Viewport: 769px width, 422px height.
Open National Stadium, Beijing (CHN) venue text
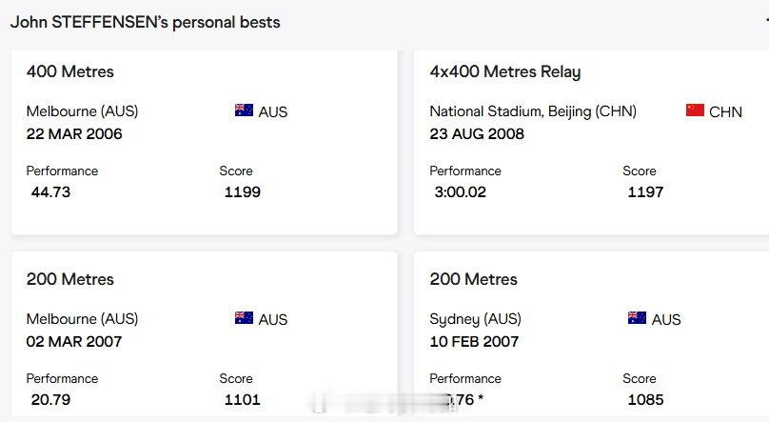click(x=533, y=111)
